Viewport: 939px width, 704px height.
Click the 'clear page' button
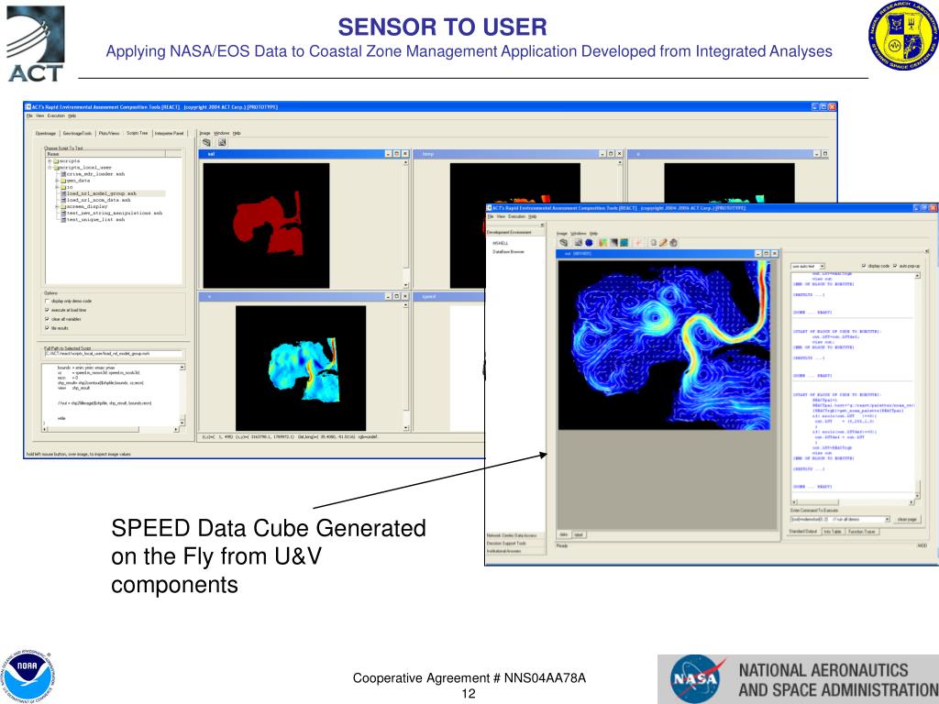tap(907, 519)
